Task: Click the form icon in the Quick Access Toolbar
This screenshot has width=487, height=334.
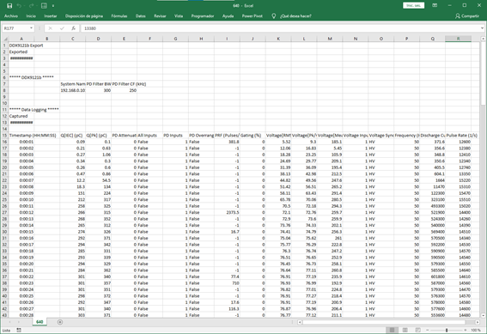Action: tap(44, 6)
